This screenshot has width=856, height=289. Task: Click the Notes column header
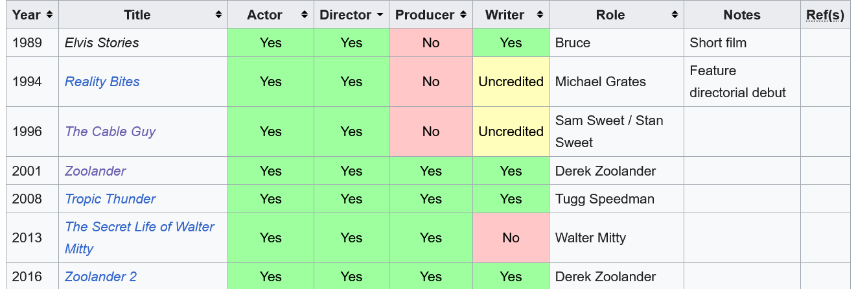(741, 15)
